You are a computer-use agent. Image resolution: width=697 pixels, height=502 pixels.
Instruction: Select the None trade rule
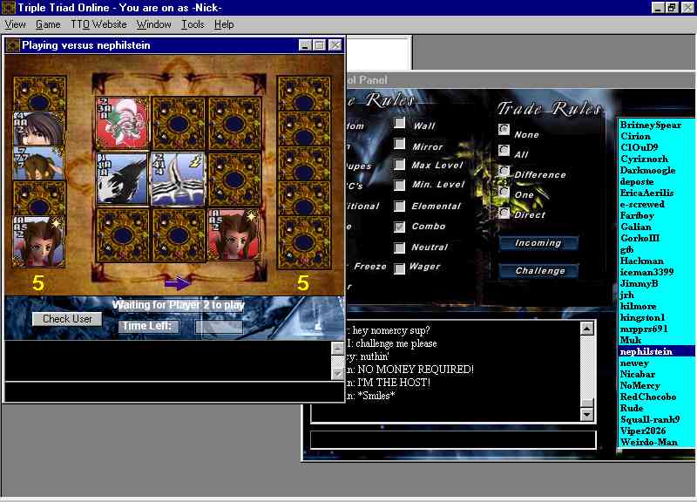pos(504,129)
